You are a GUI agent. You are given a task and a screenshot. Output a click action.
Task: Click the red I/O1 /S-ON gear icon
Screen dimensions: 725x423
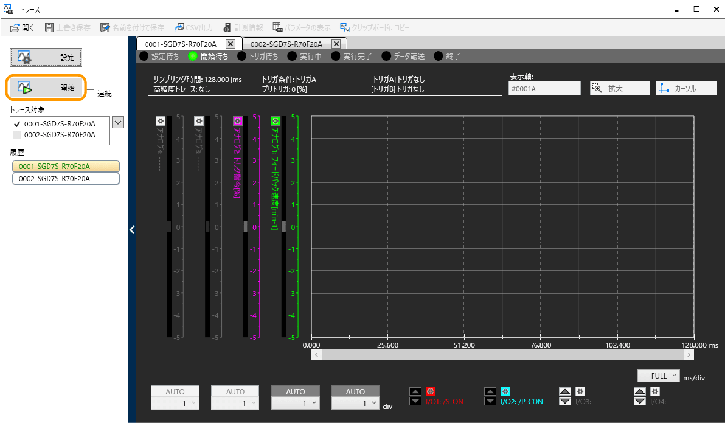click(431, 391)
